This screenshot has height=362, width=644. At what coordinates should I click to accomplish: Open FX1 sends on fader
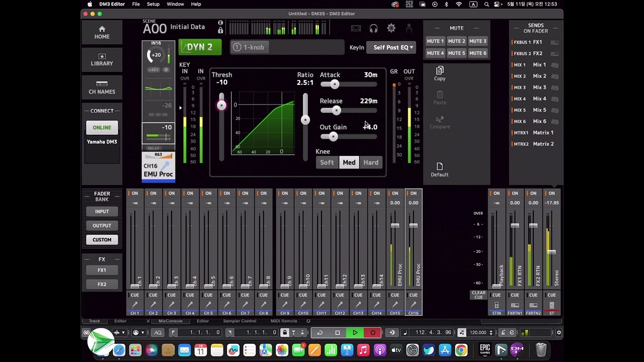[536, 42]
